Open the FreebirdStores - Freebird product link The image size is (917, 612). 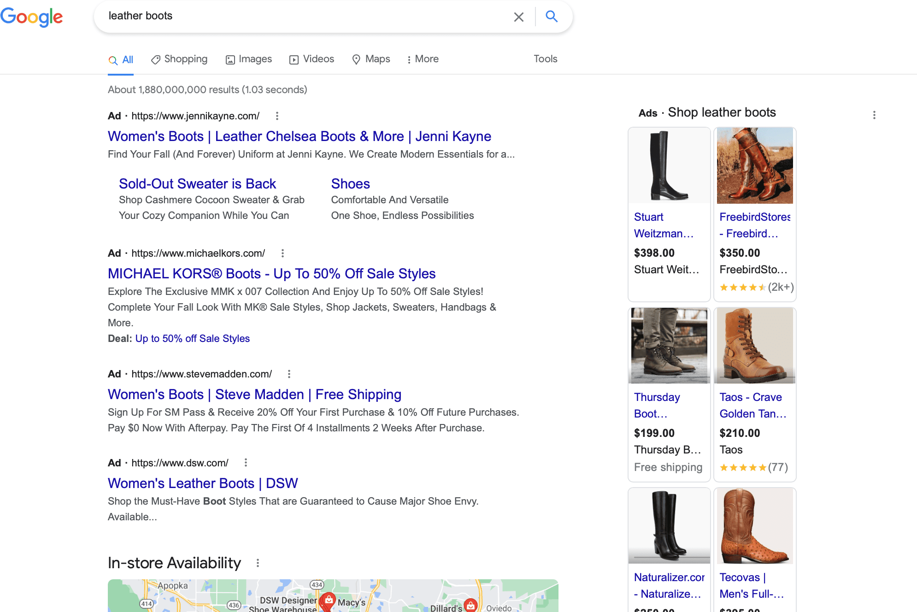click(x=755, y=225)
